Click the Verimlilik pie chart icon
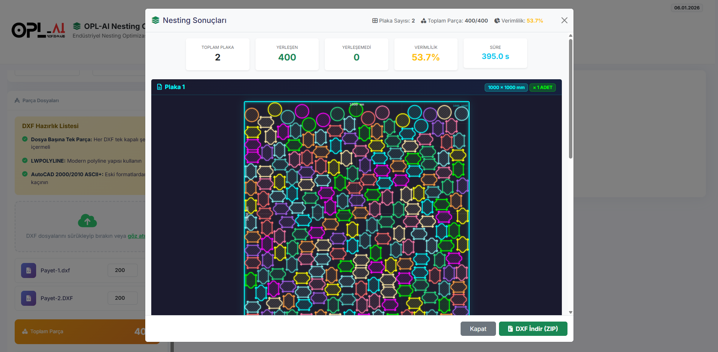 (497, 21)
